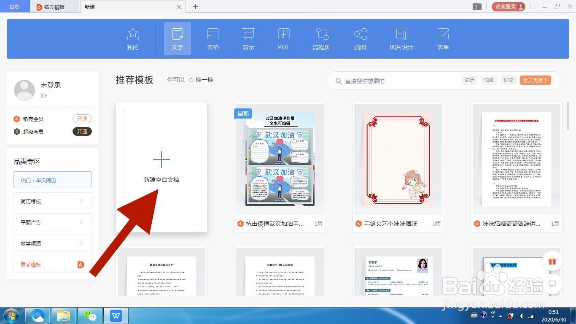The width and height of the screenshot is (576, 324).
Task: Switch to the 演示 presentation section
Action: [248, 38]
